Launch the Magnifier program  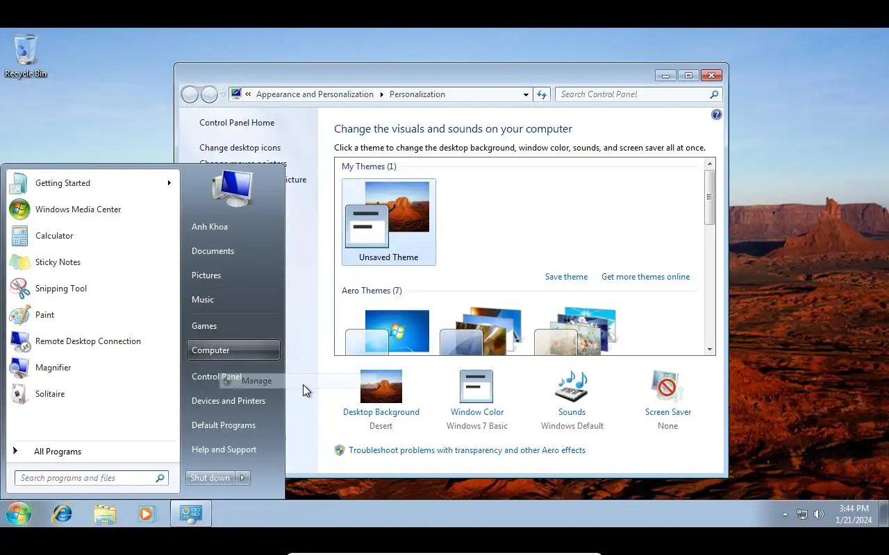click(x=19, y=368)
